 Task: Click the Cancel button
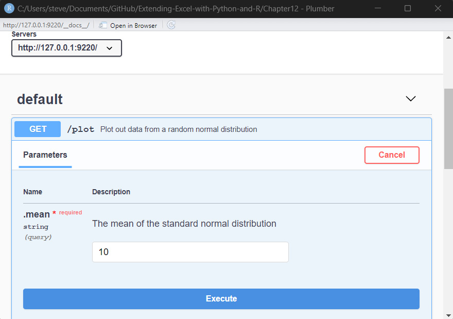[392, 155]
